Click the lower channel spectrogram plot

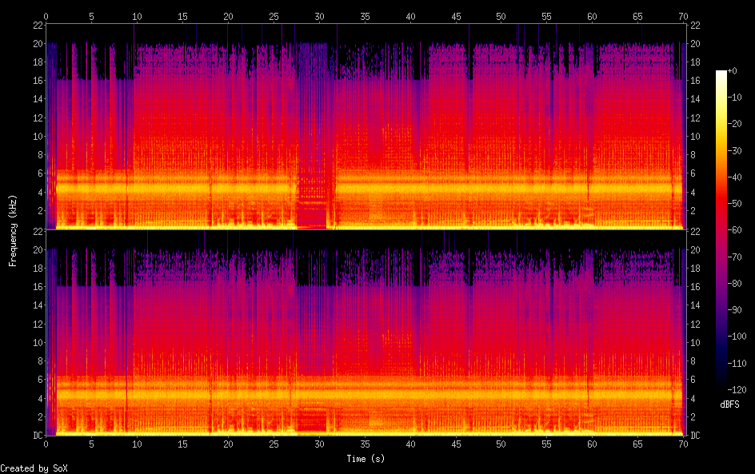pyautogui.click(x=366, y=333)
